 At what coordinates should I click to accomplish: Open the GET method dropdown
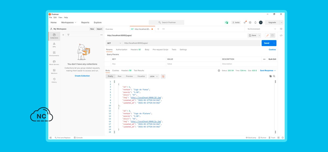point(114,43)
